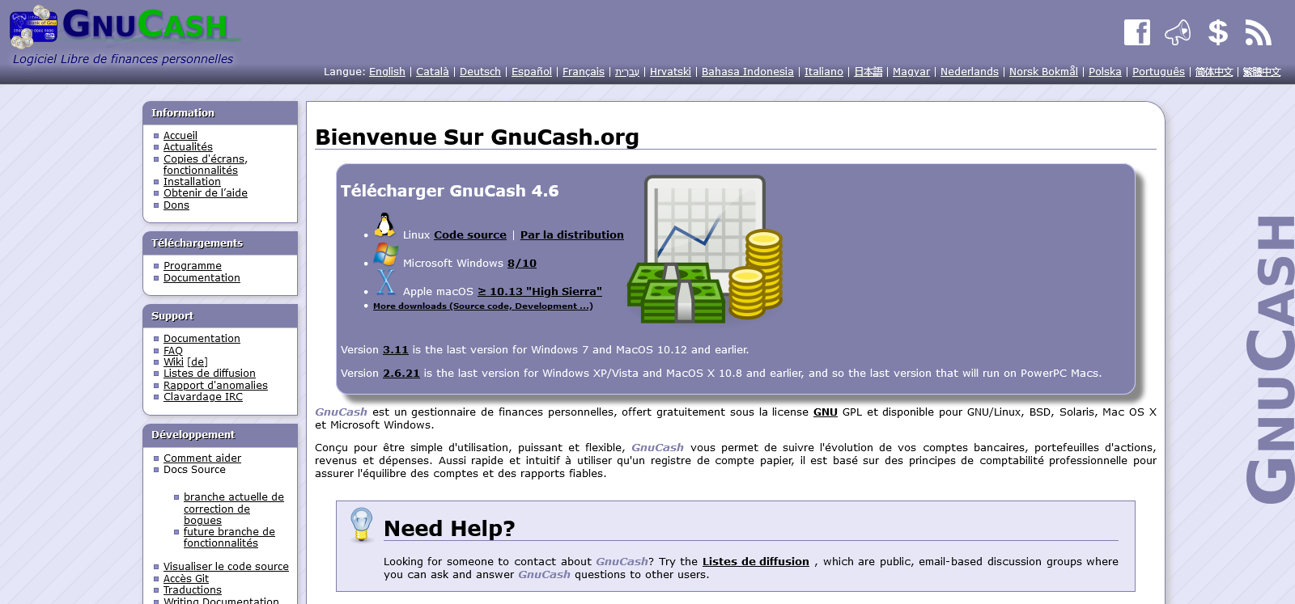1295x604 pixels.
Task: Open Documentation under Support
Action: tap(202, 339)
